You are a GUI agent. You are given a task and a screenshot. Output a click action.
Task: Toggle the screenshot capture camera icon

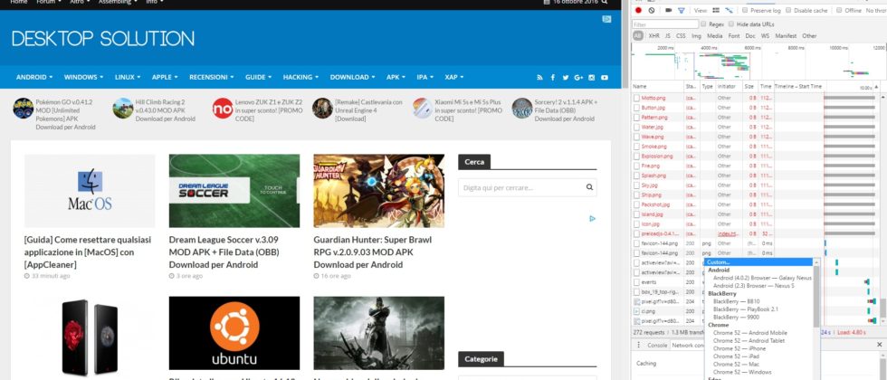(x=668, y=10)
